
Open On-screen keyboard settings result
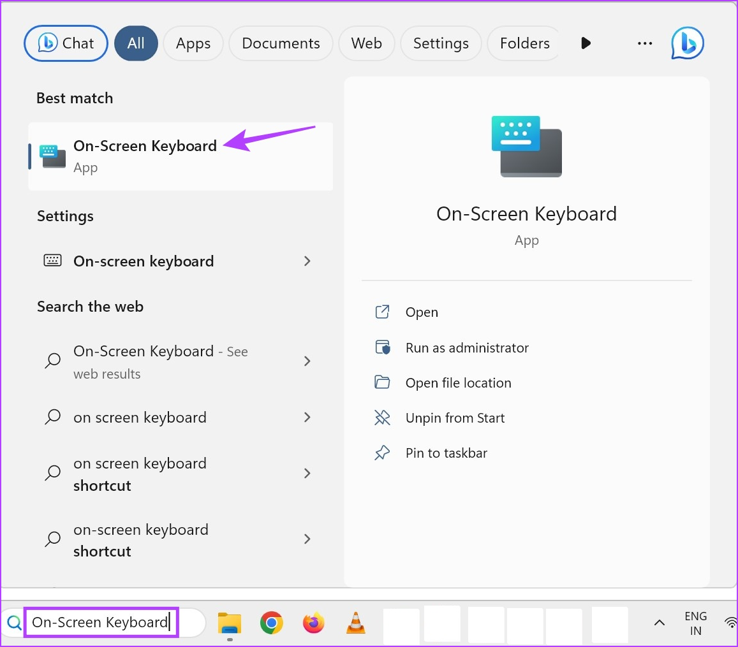click(181, 261)
